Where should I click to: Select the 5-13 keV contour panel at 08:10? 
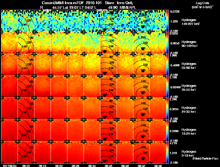coord(26,153)
